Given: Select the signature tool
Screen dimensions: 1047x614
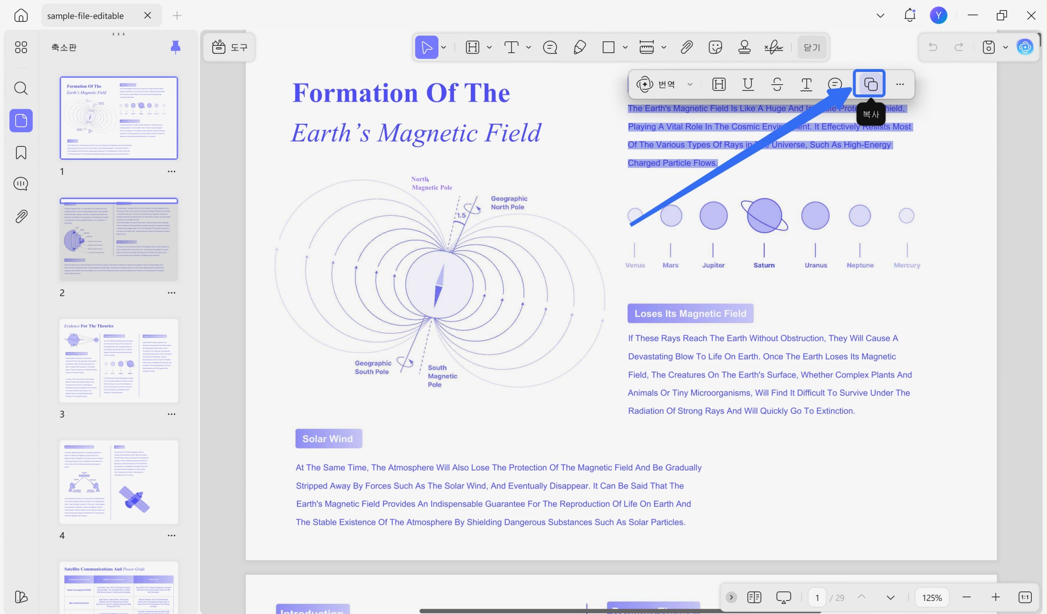Looking at the screenshot, I should click(x=774, y=47).
